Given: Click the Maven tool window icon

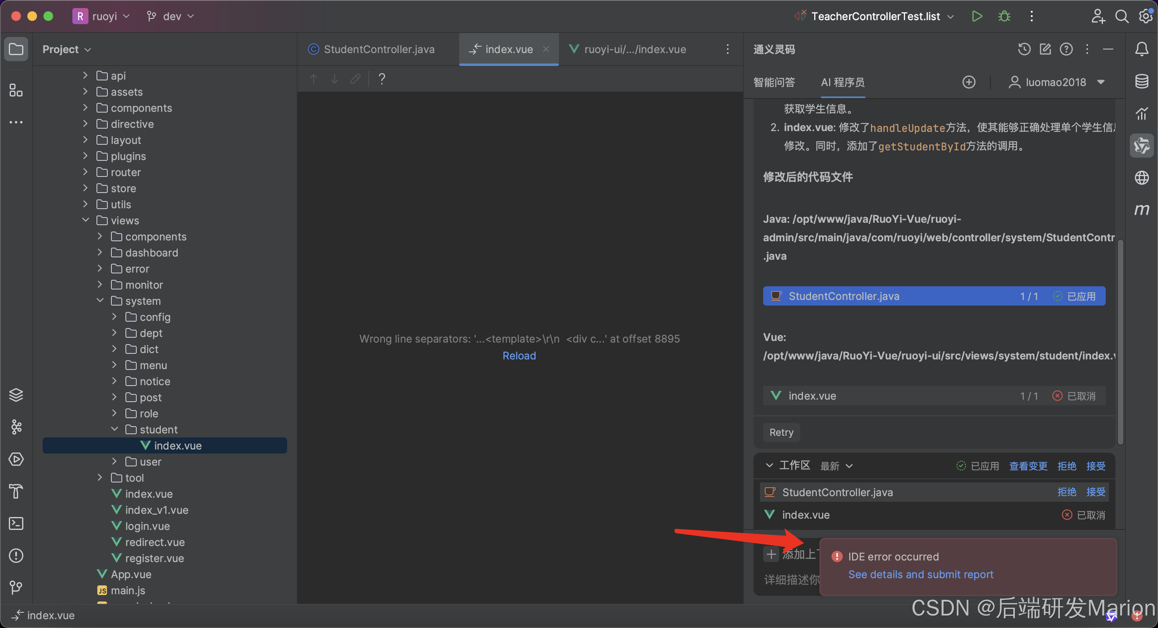Looking at the screenshot, I should click(1142, 209).
